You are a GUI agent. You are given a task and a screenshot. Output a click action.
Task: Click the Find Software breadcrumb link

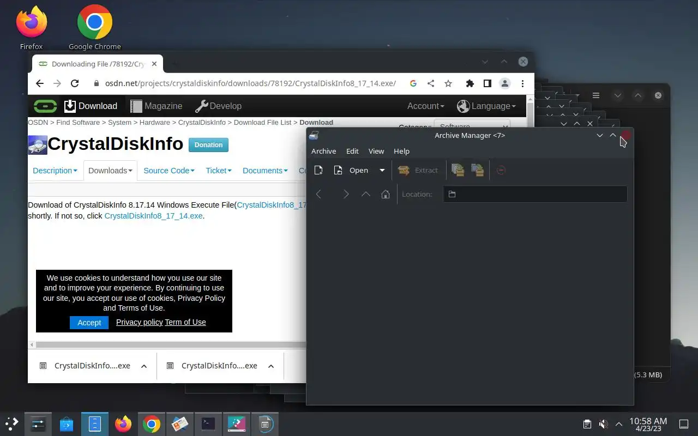(78, 123)
